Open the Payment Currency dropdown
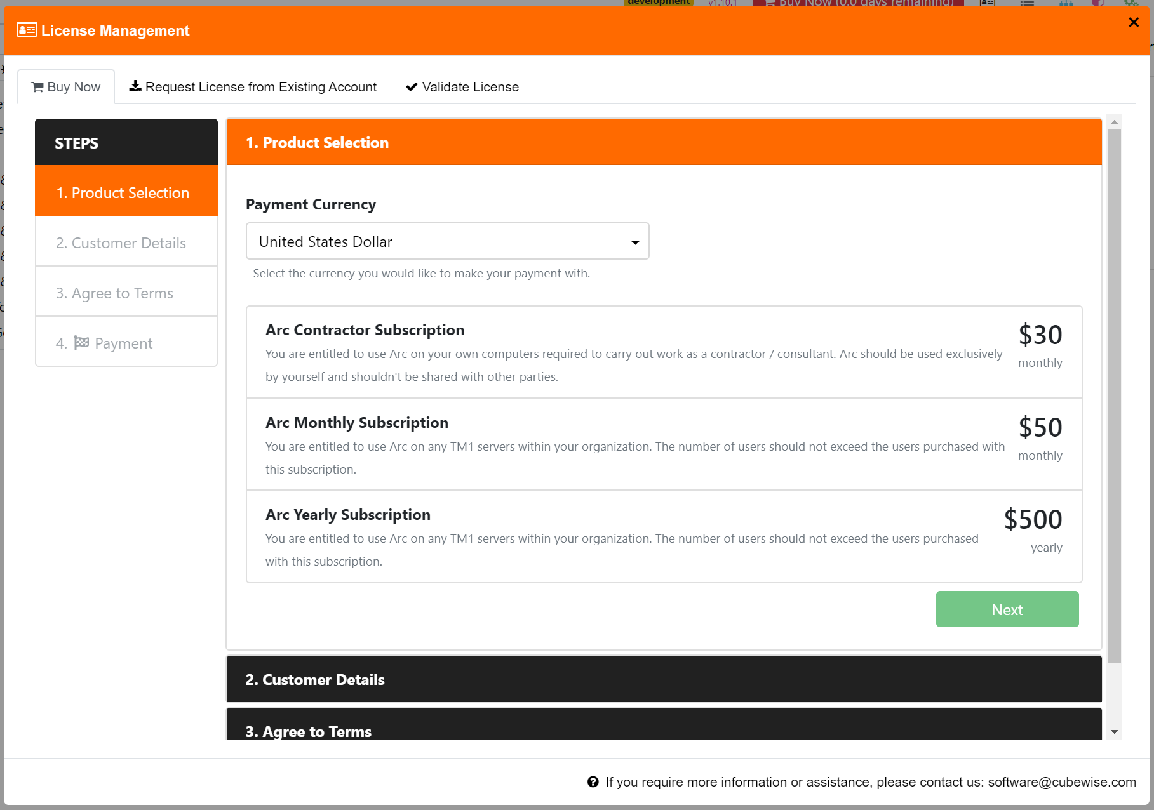The image size is (1154, 810). click(448, 241)
